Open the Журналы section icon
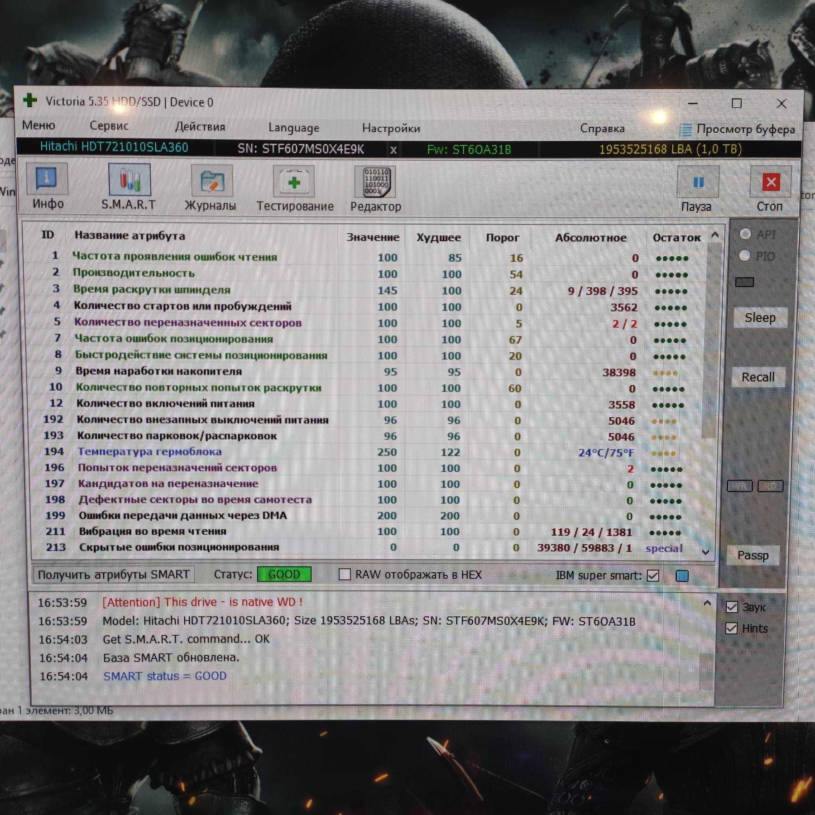Image resolution: width=815 pixels, height=815 pixels. pyautogui.click(x=211, y=181)
